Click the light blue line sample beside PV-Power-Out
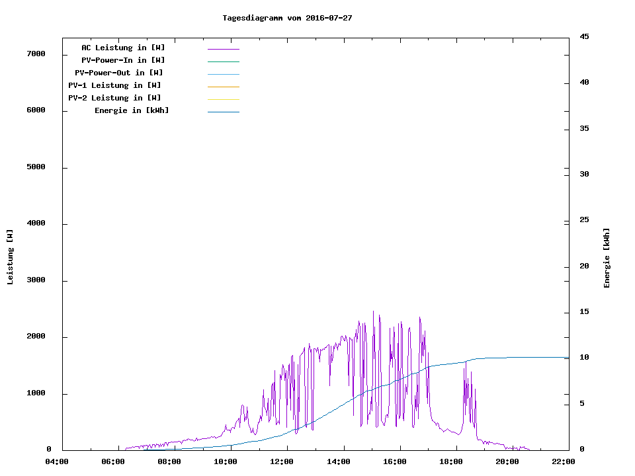This screenshot has width=635, height=476. 223,74
